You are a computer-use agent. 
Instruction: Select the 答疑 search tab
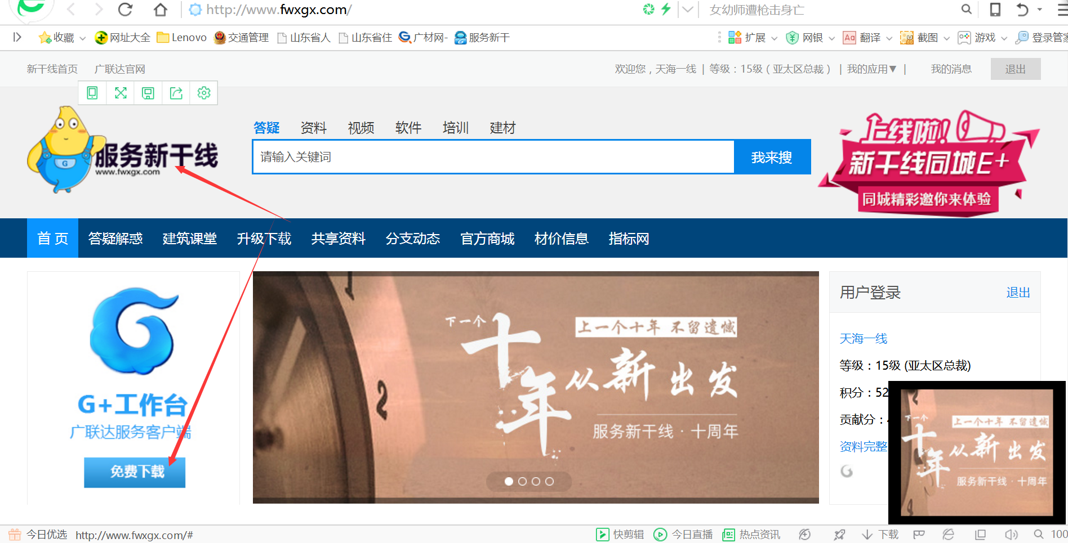click(x=266, y=128)
